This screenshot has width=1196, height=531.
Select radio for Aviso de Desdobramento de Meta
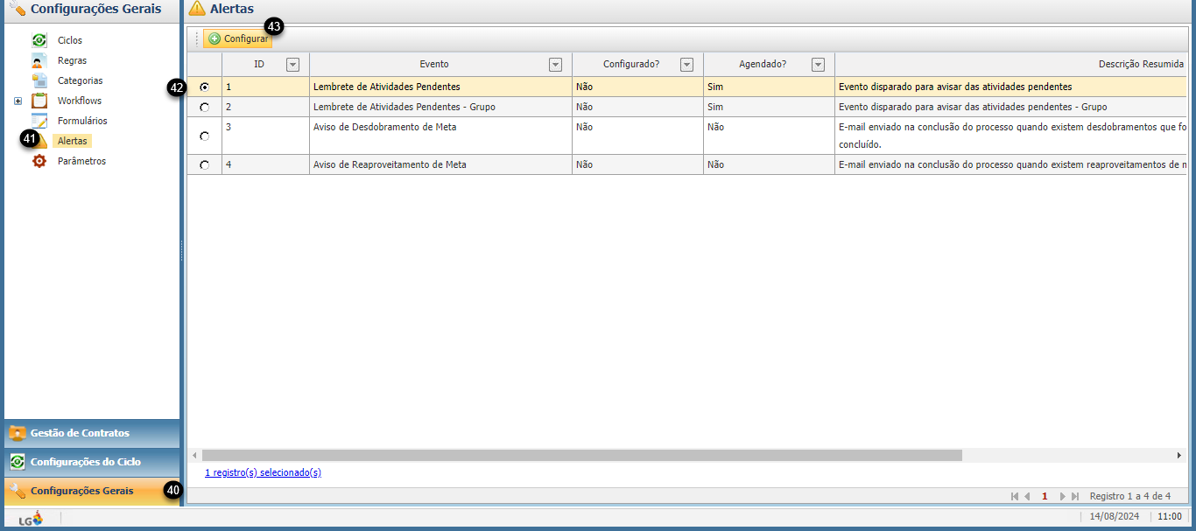pos(205,136)
